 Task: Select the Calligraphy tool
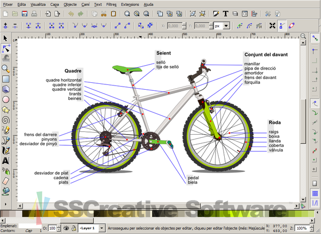(6, 151)
